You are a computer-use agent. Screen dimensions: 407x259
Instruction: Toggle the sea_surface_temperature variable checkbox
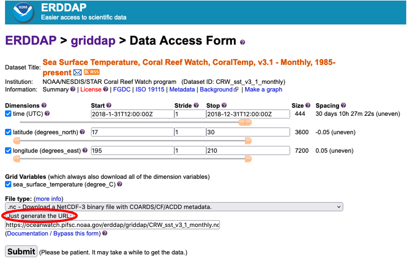coord(8,184)
